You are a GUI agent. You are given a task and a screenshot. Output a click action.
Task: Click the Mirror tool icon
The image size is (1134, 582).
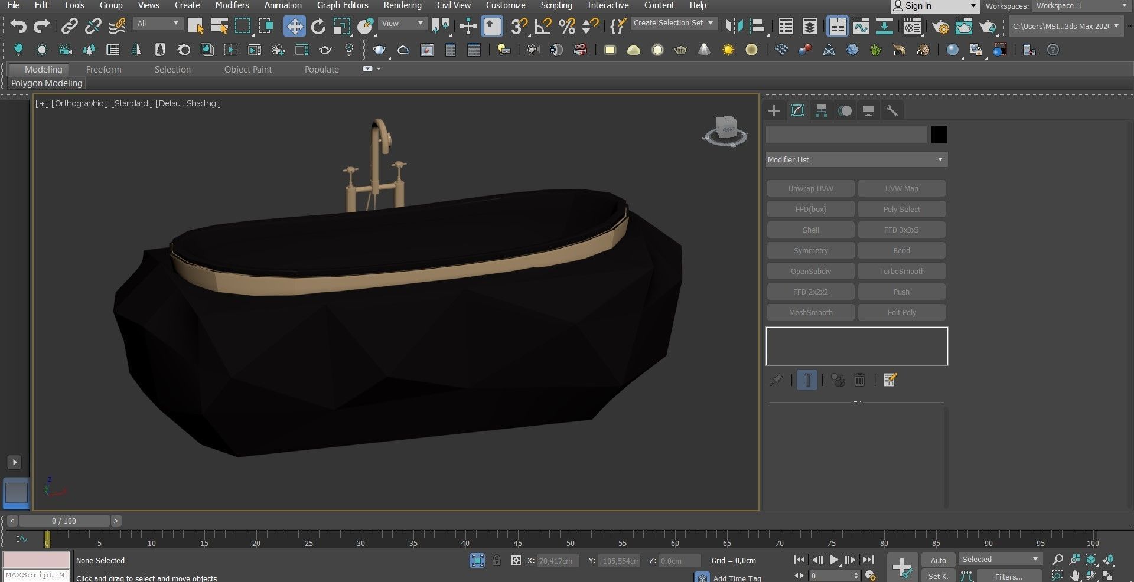pos(734,26)
